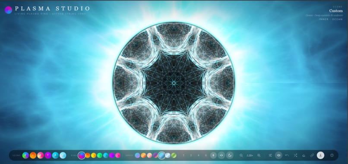The height and width of the screenshot is (164, 348).
Task: Select the pink-yellow 'B' scene preset
Action: [41, 155]
